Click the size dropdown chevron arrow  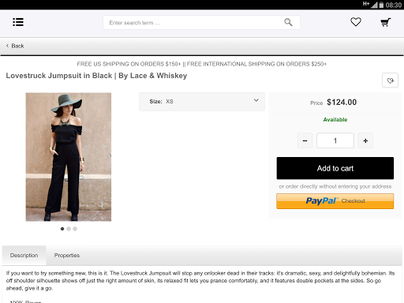tap(256, 100)
